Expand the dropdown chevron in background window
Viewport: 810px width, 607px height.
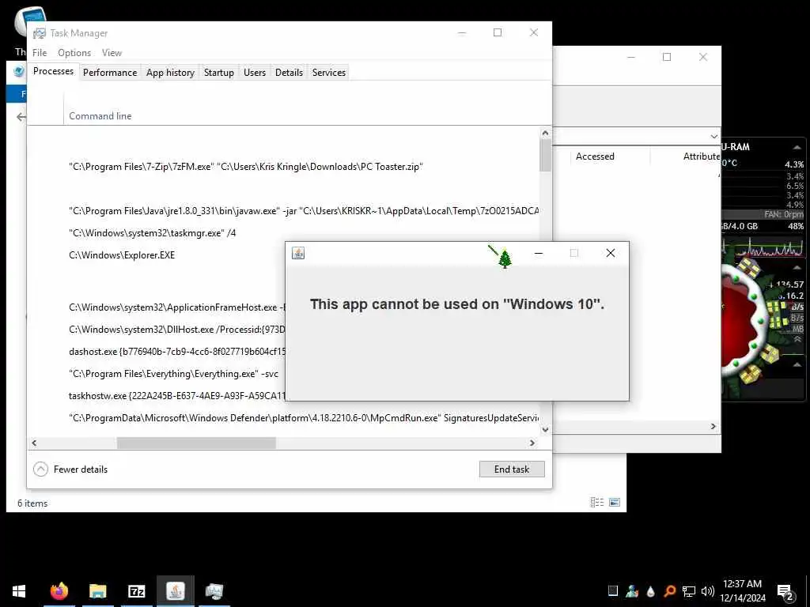[714, 136]
